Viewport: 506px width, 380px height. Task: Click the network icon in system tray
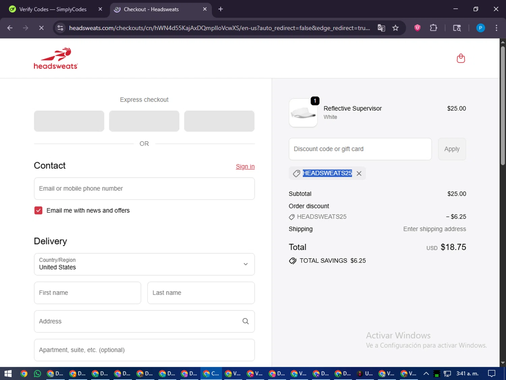447,374
